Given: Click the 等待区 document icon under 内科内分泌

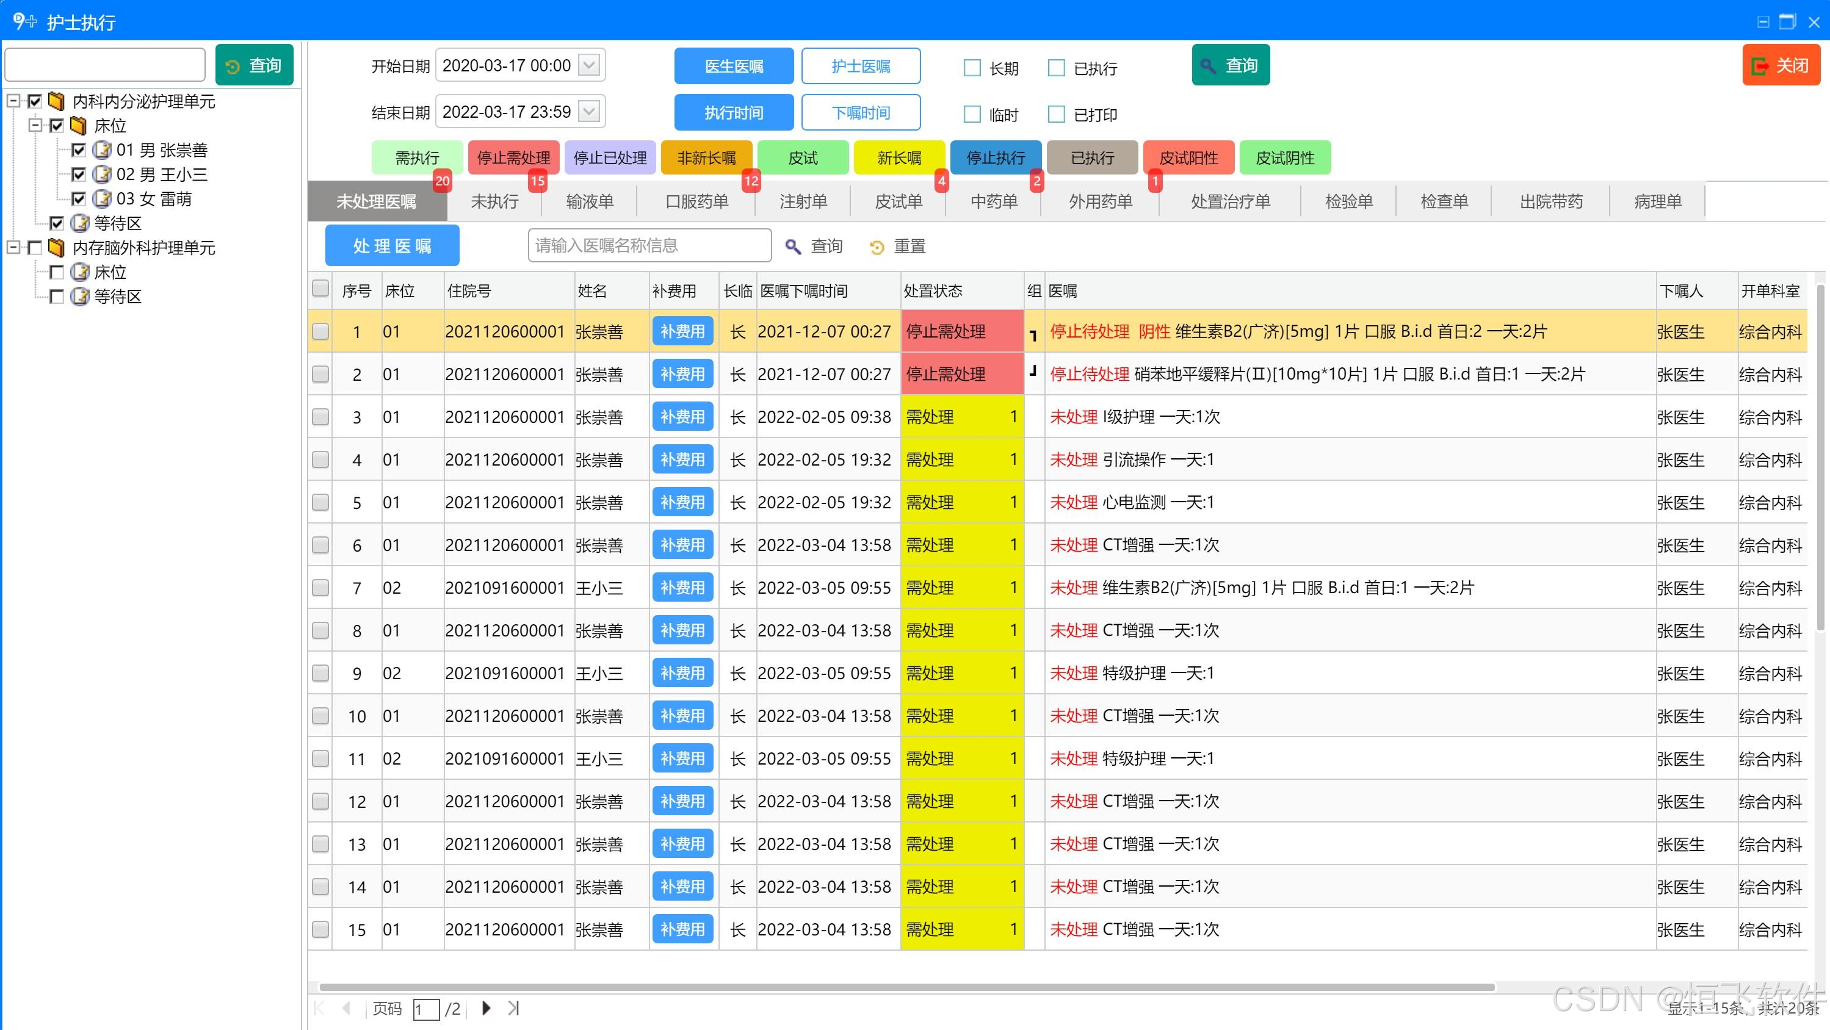Looking at the screenshot, I should 81,223.
